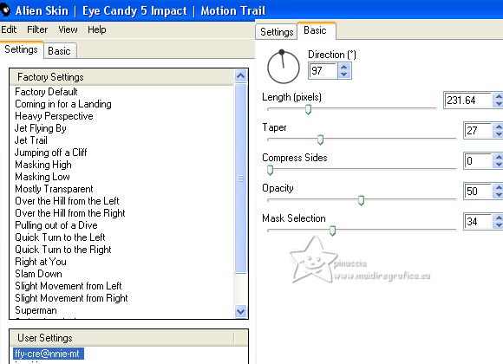Click the Direction angle dial
503x364 pixels.
point(284,68)
